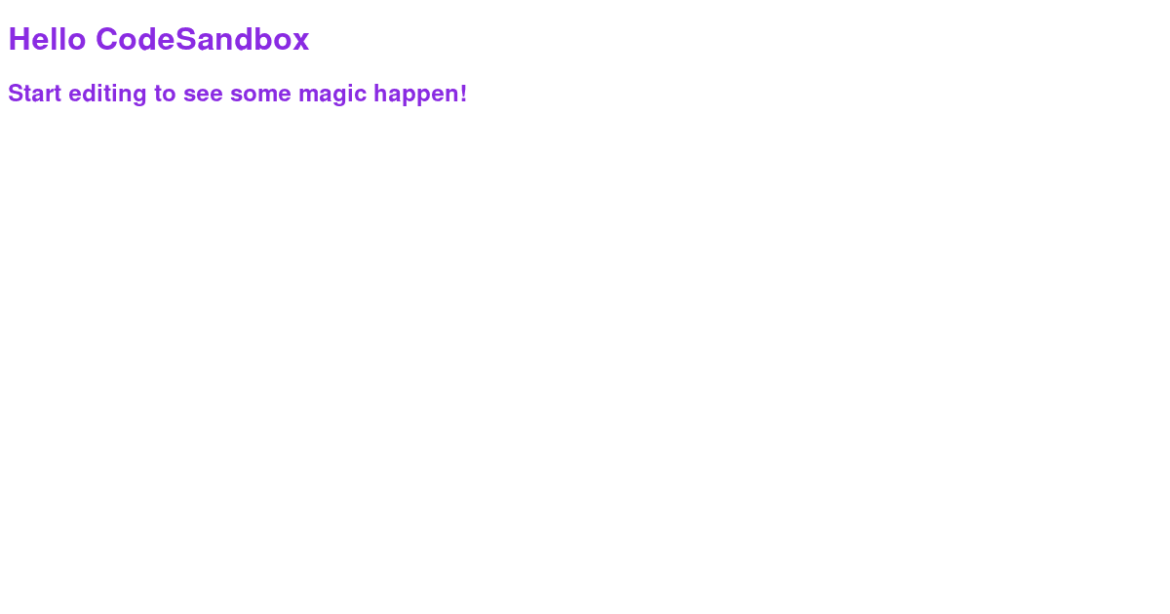The width and height of the screenshot is (1170, 614).
Task: Click the capital "H" of Hello
Action: tap(19, 39)
